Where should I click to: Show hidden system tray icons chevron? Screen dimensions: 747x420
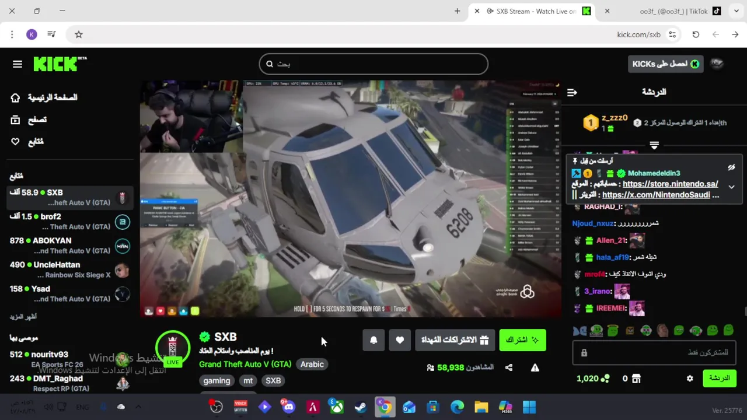pyautogui.click(x=138, y=407)
